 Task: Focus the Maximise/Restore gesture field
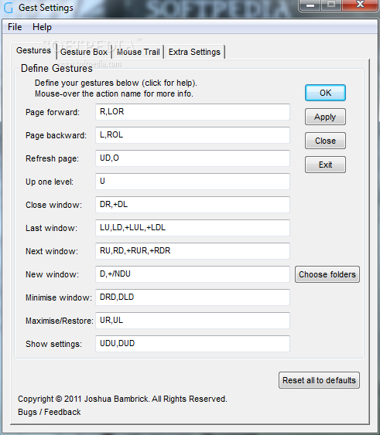[193, 321]
